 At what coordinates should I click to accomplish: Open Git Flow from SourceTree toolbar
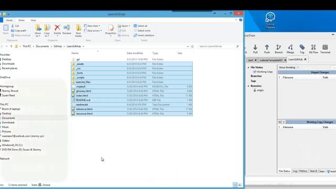(313, 49)
